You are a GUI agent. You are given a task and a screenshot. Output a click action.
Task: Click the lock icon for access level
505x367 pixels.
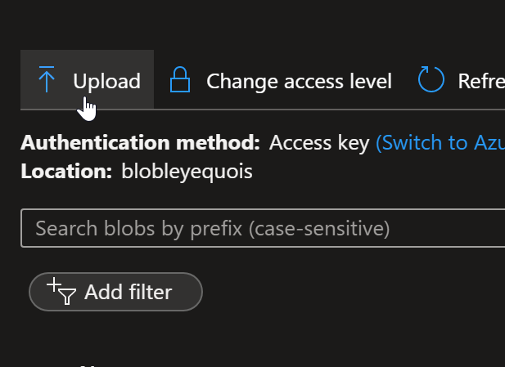pyautogui.click(x=179, y=80)
